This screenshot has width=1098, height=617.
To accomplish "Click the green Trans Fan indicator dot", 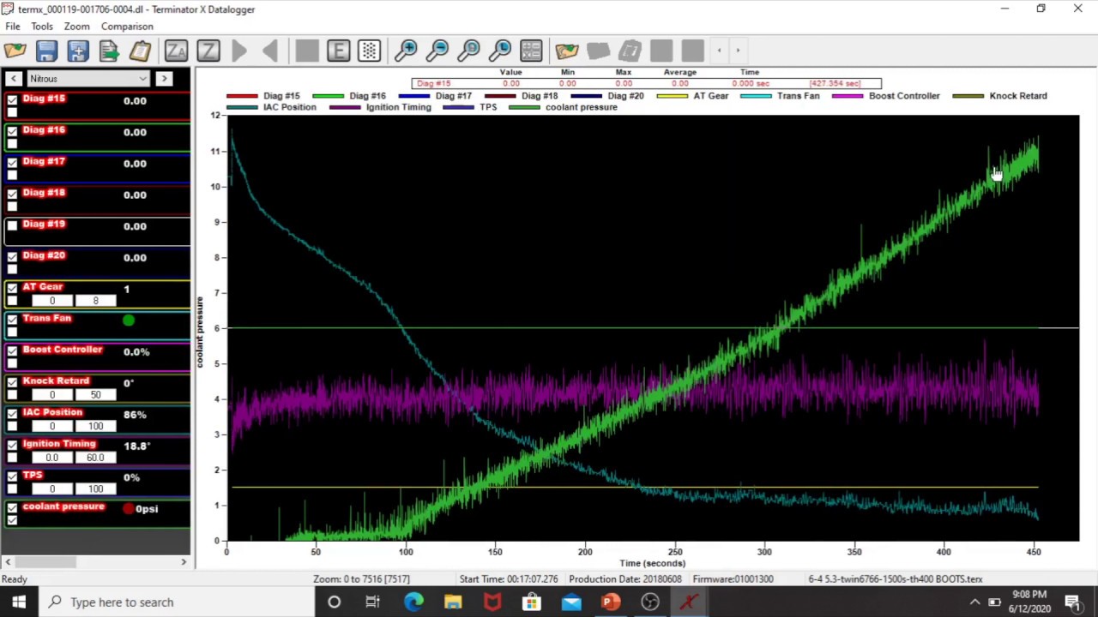I will coord(129,320).
